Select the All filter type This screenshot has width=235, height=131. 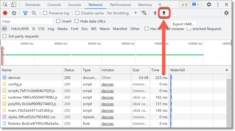coord(4,29)
